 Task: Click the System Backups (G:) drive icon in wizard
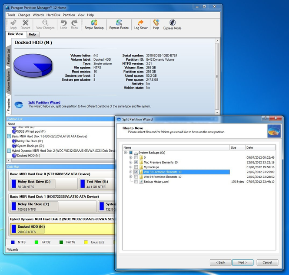point(136,153)
